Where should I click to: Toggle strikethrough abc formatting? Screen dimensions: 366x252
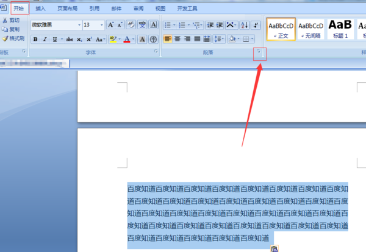(70, 39)
